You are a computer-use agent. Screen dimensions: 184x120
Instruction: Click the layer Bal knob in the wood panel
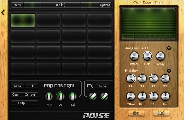click(165, 97)
